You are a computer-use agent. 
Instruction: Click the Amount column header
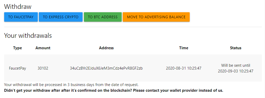coord(43,48)
